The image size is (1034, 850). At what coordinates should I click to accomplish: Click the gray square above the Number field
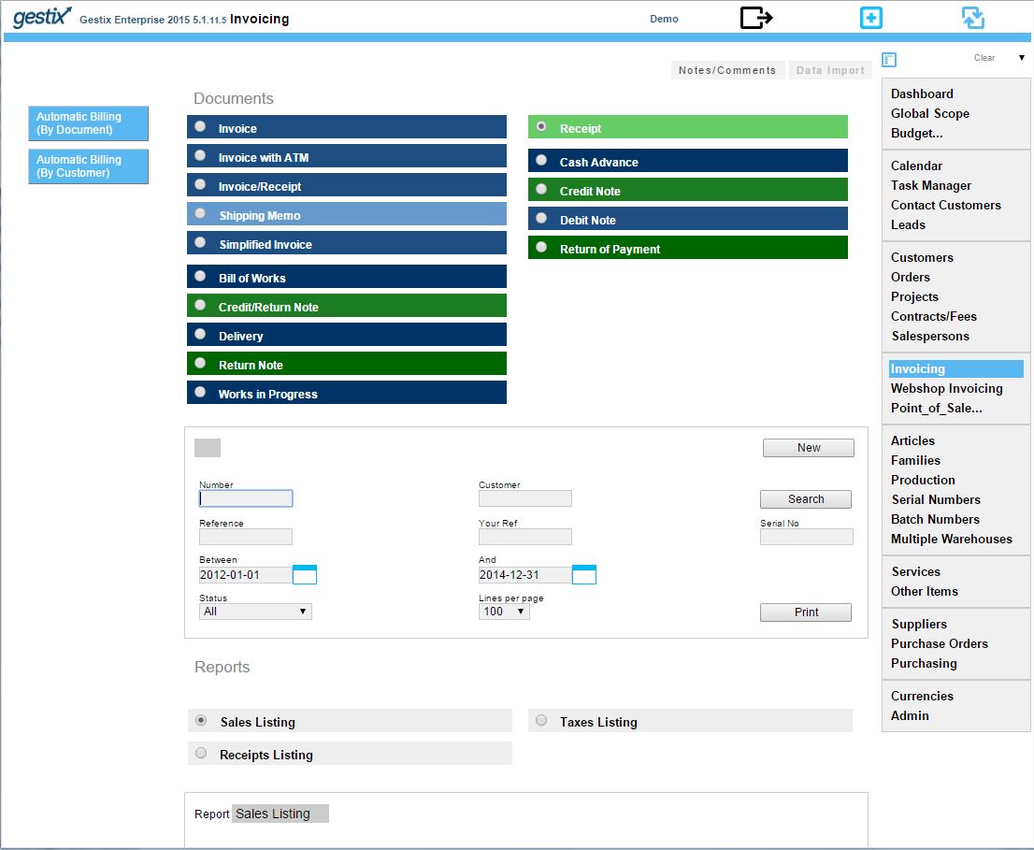[x=207, y=448]
